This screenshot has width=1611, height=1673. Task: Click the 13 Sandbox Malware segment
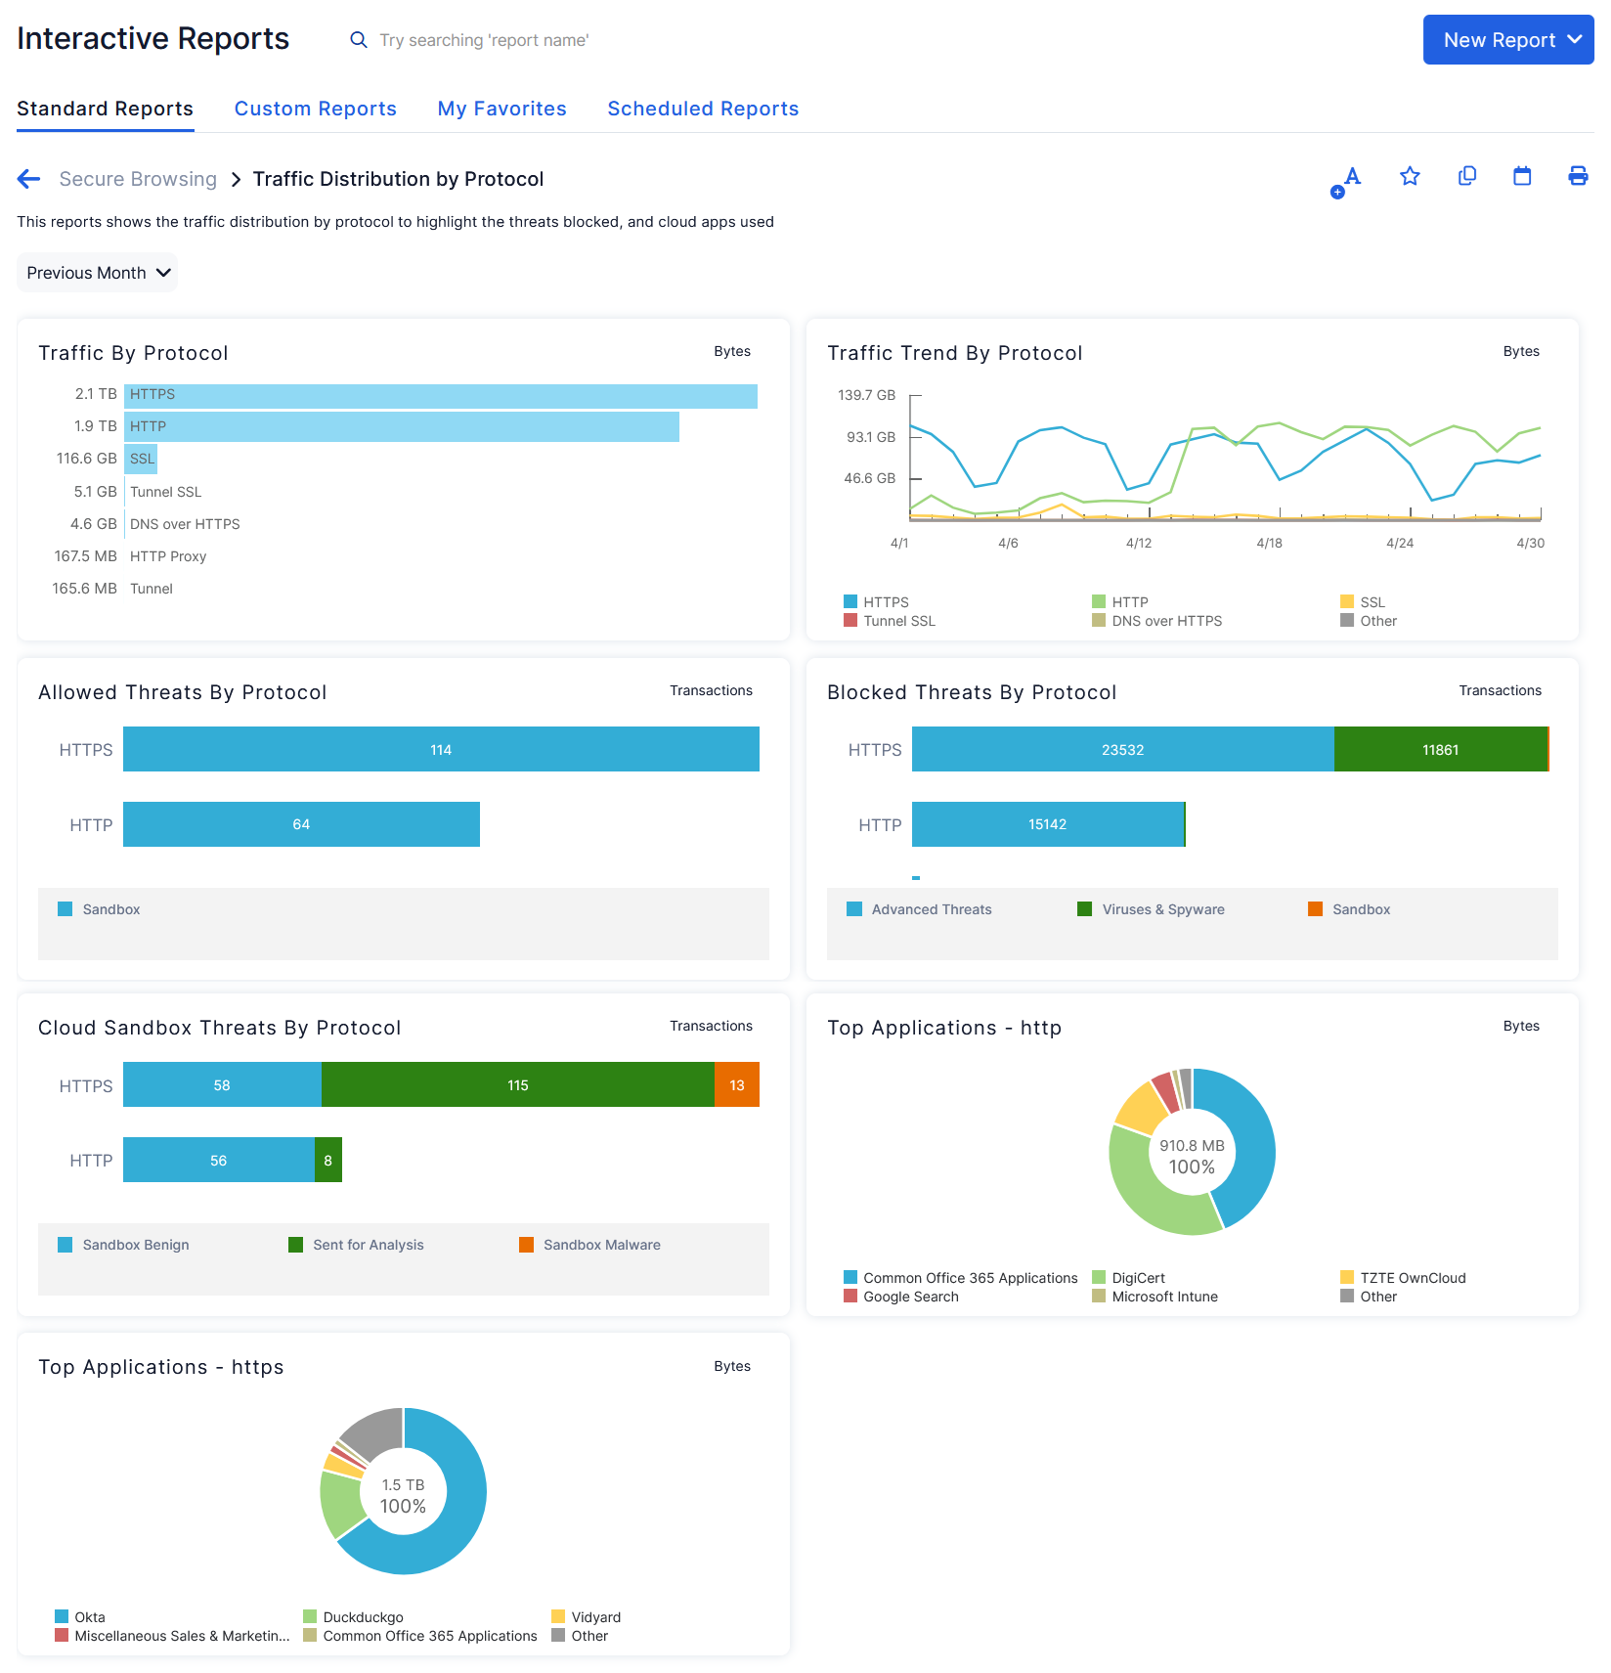point(737,1084)
